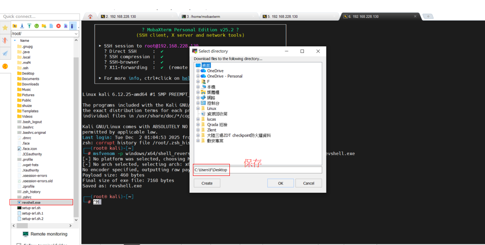This screenshot has width=485, height=245.
Task: Create a new file with blue page icon
Action: pyautogui.click(x=51, y=26)
